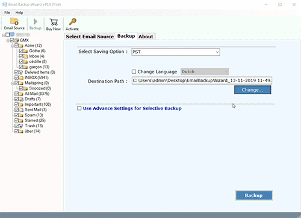
Task: Collapse the root computer tree node
Action: 3,35
